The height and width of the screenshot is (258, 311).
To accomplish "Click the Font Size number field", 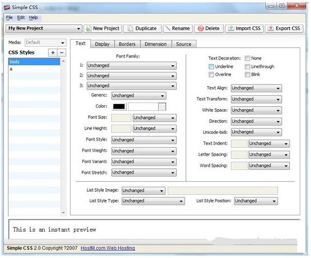I will pyautogui.click(x=121, y=118).
